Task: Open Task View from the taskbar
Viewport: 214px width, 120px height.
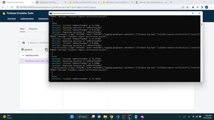Action: click(93, 117)
